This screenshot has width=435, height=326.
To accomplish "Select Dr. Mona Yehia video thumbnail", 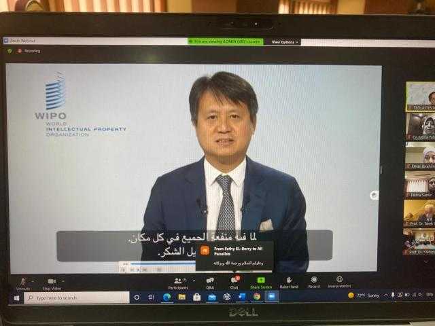I will 420,127.
